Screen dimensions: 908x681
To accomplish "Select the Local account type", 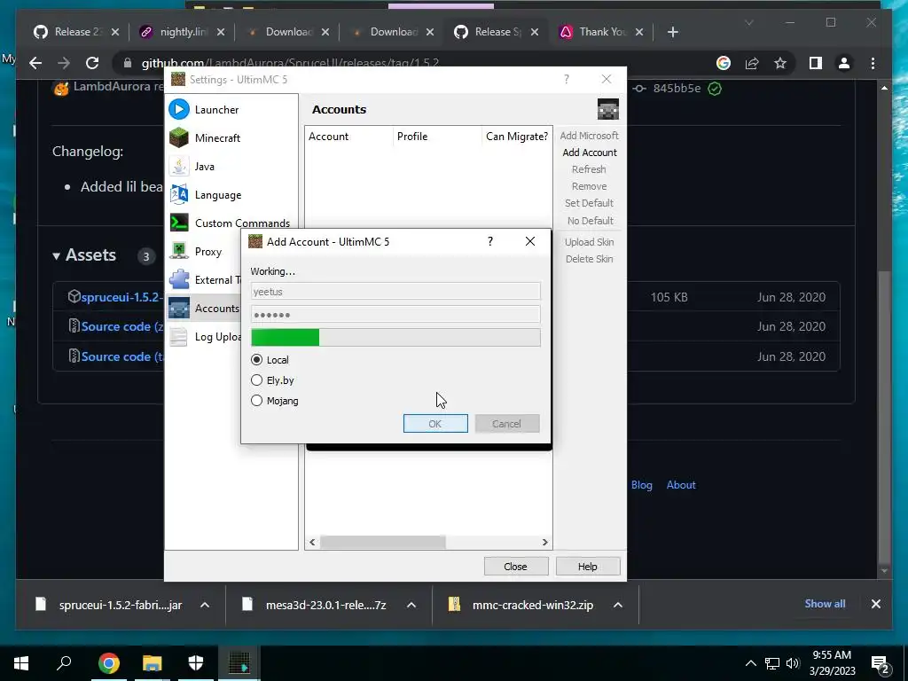I will pyautogui.click(x=270, y=360).
